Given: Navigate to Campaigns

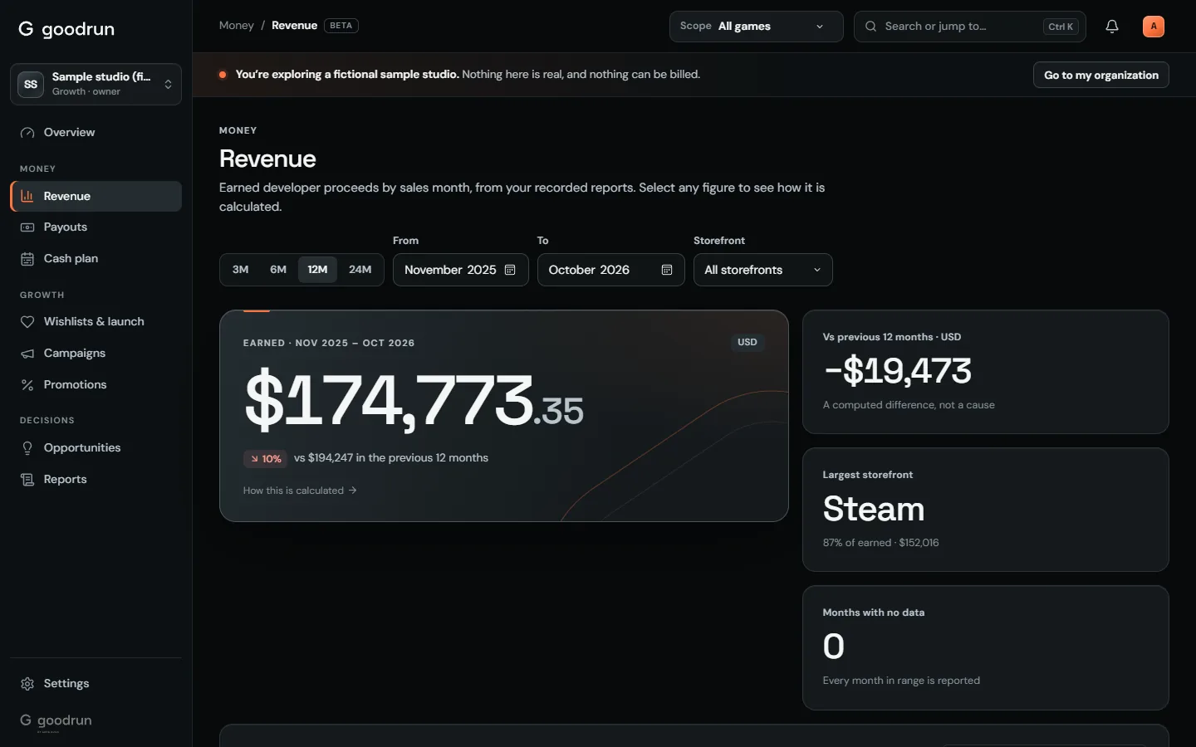Looking at the screenshot, I should tap(96, 354).
